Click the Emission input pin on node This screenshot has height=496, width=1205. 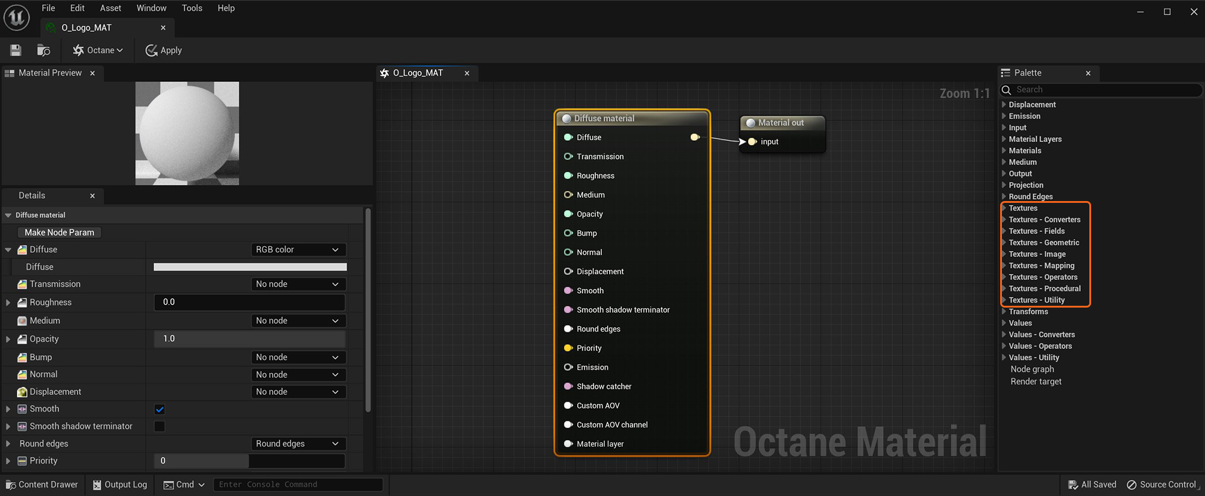pyautogui.click(x=568, y=367)
